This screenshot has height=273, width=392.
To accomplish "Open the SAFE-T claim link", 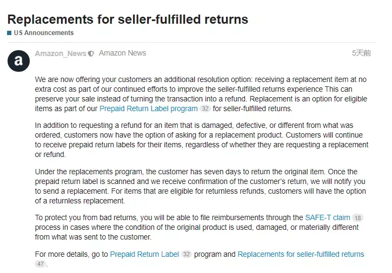I will click(x=328, y=217).
